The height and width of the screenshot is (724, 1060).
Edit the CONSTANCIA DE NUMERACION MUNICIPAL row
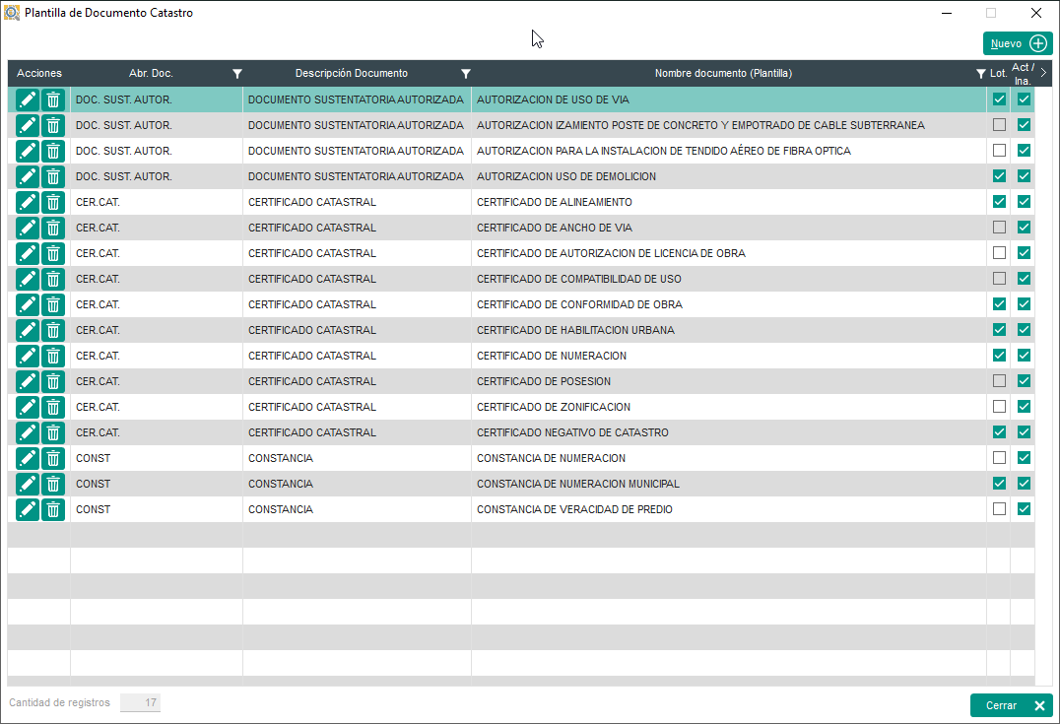(28, 484)
